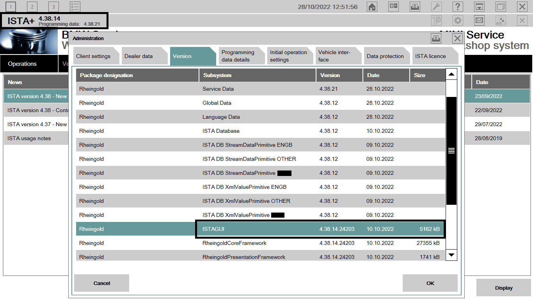Sort by Package designation column header
533x299 pixels.
137,75
